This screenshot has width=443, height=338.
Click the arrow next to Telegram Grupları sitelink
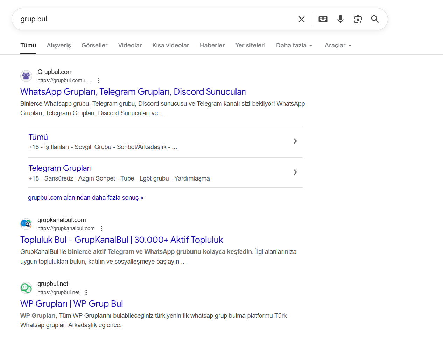[x=295, y=172]
